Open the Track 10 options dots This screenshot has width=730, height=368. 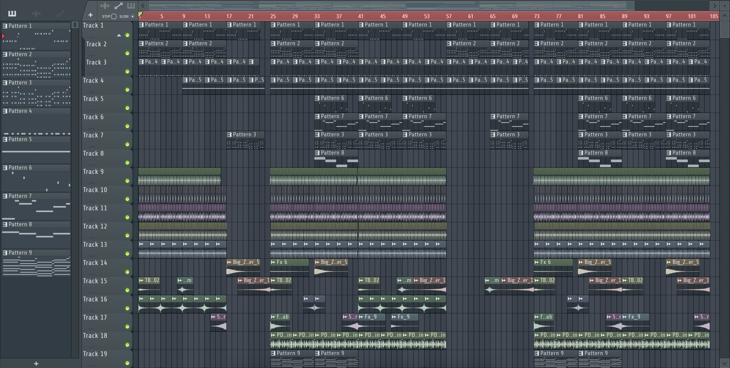tap(92, 201)
